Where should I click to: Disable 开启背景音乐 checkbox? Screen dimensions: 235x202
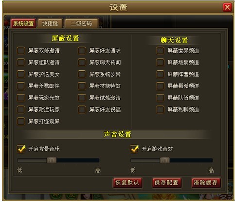21,149
